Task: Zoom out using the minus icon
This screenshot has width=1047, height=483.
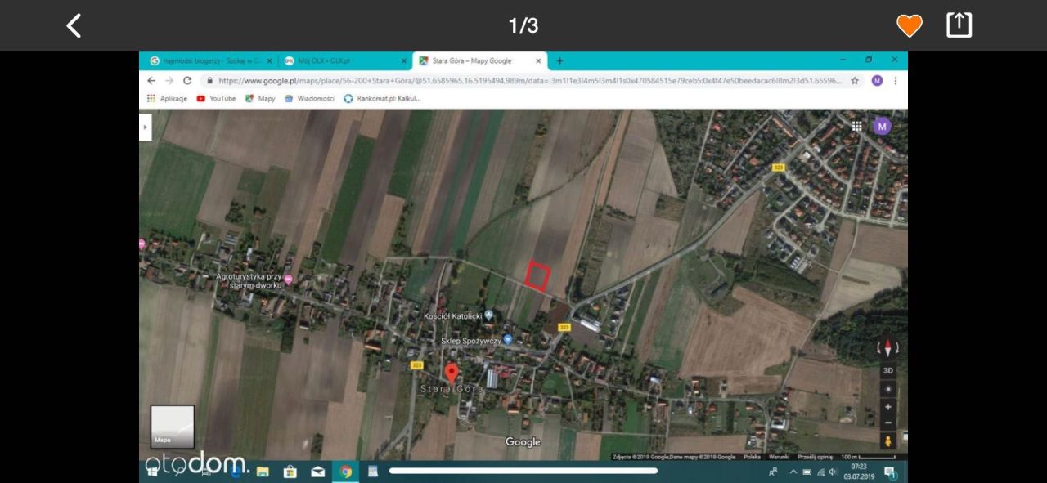Action: point(888,423)
